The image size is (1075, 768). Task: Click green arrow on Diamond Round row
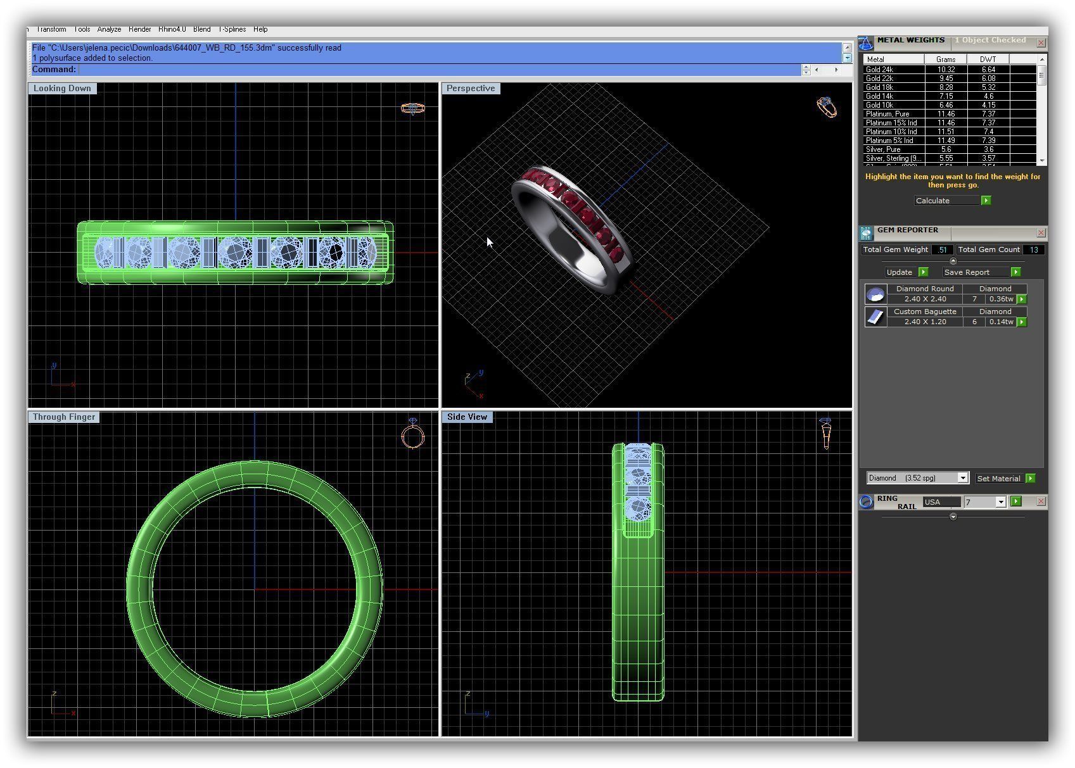pyautogui.click(x=1022, y=299)
